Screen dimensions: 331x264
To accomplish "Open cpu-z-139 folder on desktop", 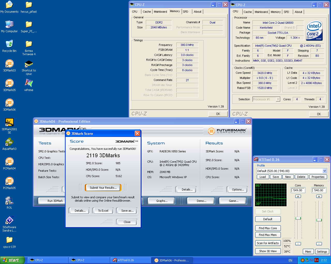I will point(9,242).
